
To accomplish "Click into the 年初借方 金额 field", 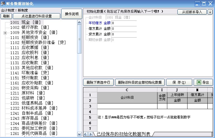I will (x=124, y=23).
